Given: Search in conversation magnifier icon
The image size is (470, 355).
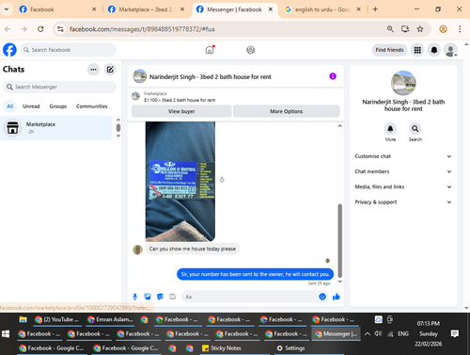Looking at the screenshot, I should [x=415, y=129].
